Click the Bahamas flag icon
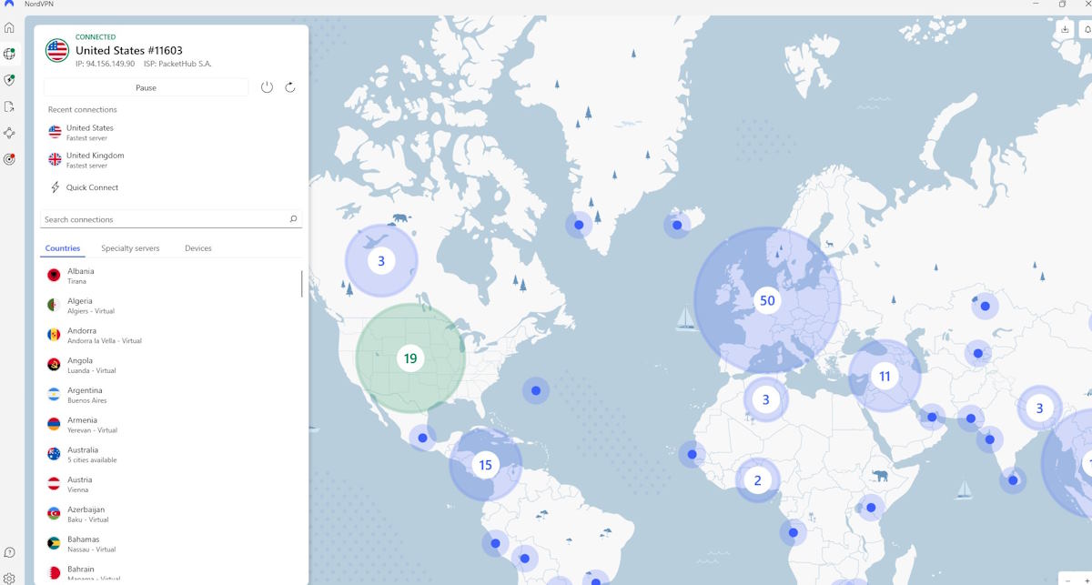 [x=55, y=543]
